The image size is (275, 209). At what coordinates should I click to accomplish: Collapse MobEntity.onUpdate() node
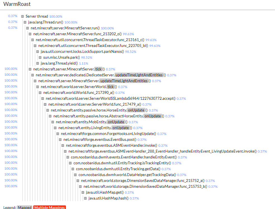(53, 122)
